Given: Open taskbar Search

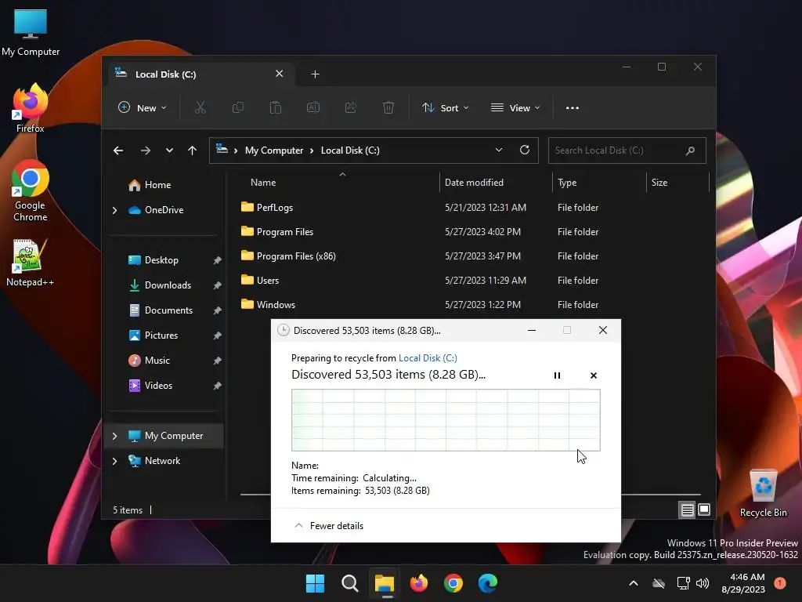Looking at the screenshot, I should coord(350,583).
